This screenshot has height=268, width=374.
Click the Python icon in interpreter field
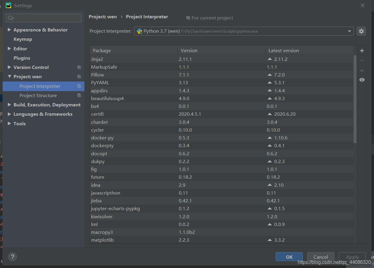139,31
